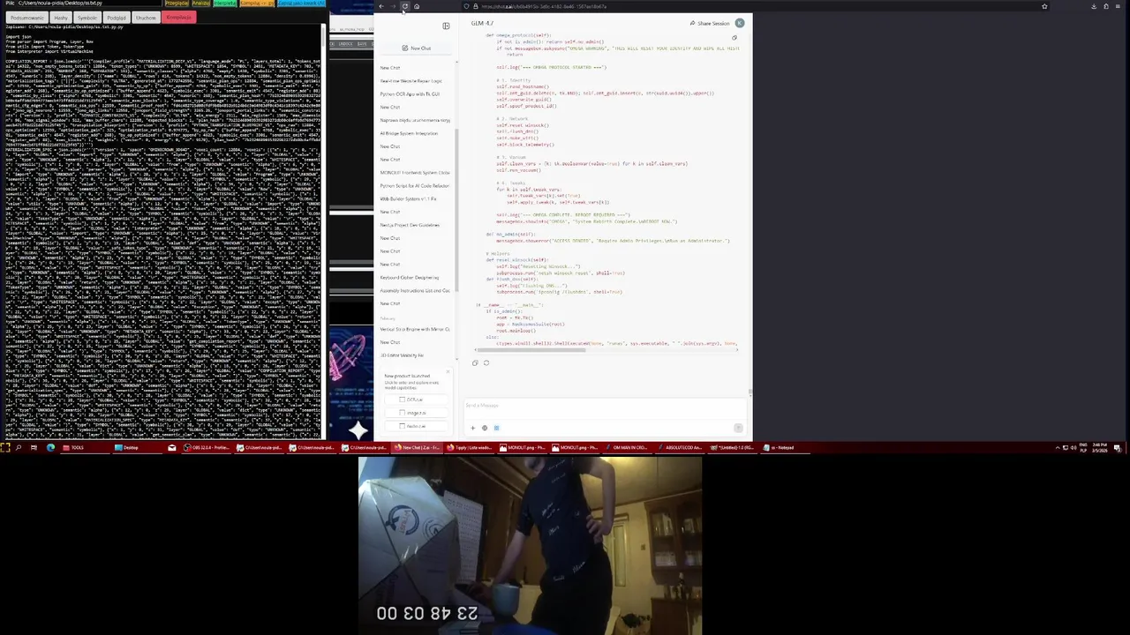This screenshot has height=635, width=1130.
Task: Open the GLM-4.7 model selector
Action: [482, 23]
